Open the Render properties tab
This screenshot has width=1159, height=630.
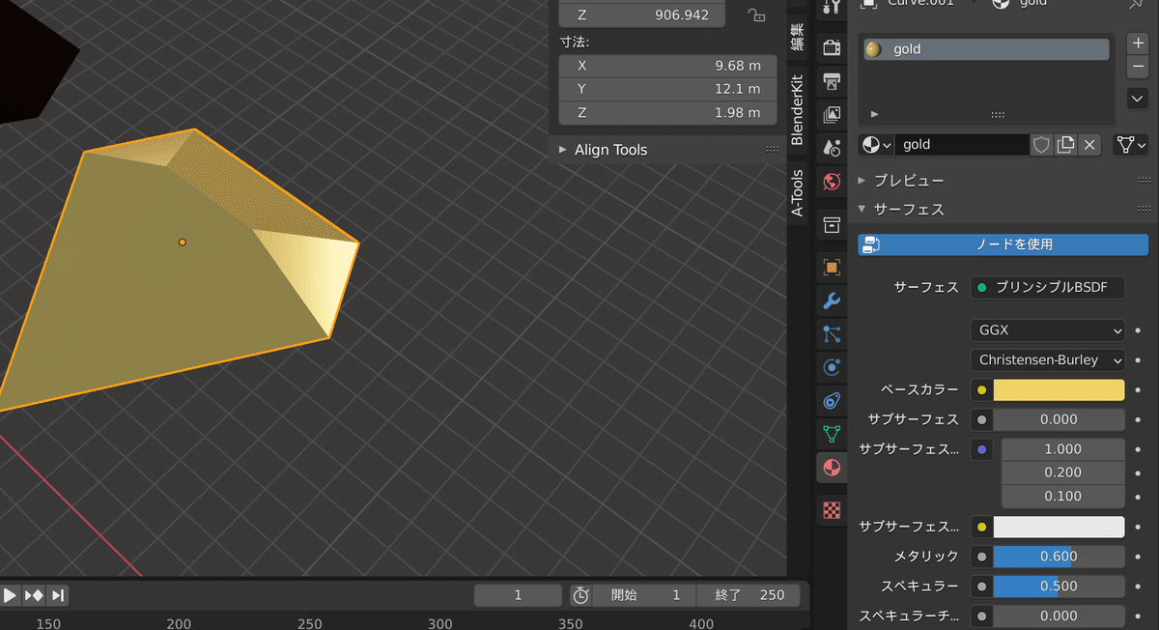(x=831, y=46)
